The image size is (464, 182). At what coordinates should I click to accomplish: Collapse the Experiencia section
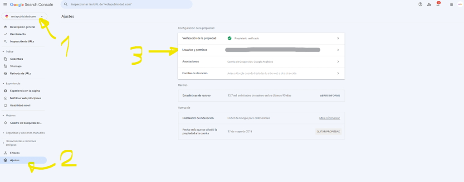(x=3, y=84)
